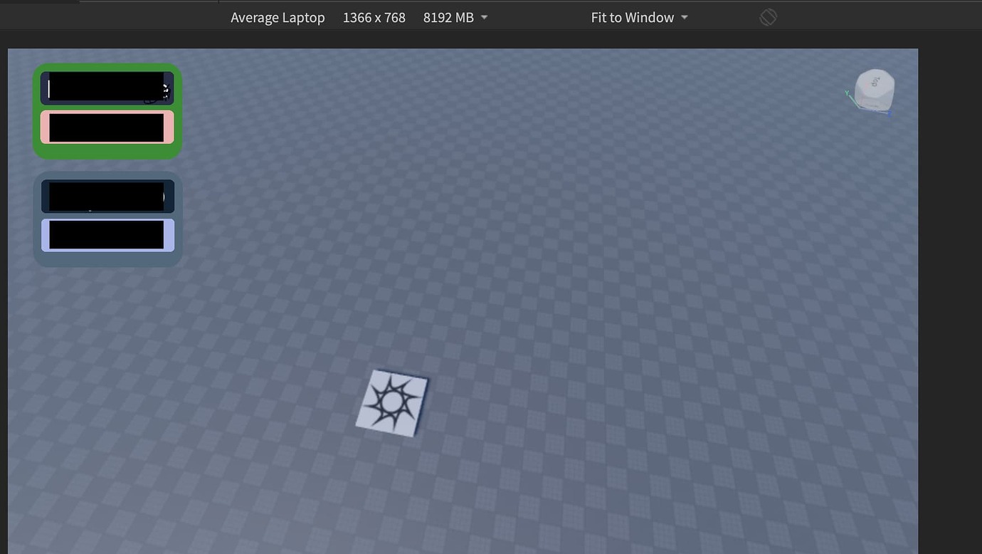The image size is (982, 554).
Task: Open the dropdown arrow next to 8192 MB
Action: [485, 17]
